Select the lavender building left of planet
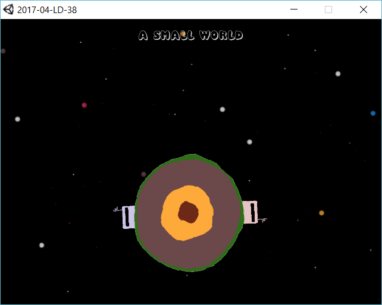 point(129,217)
